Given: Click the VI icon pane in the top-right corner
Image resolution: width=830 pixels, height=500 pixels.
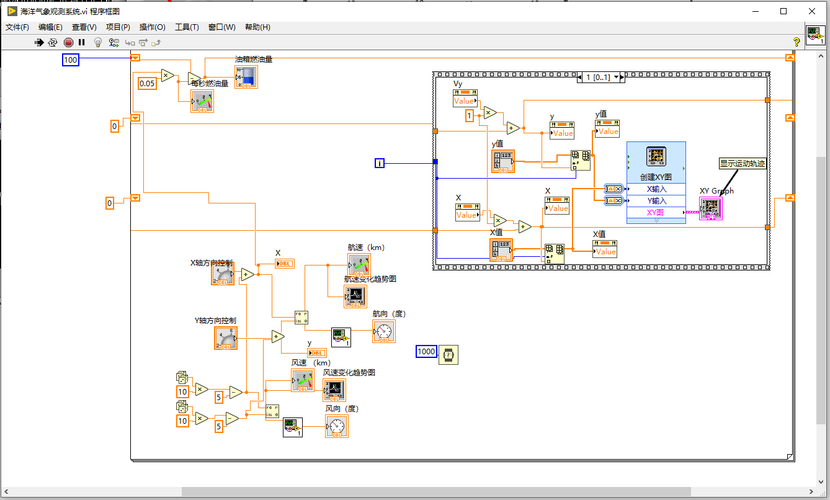Looking at the screenshot, I should click(815, 36).
